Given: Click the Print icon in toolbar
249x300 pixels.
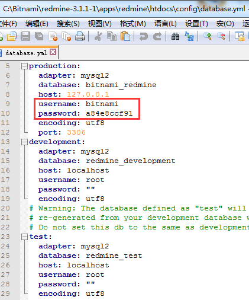Looking at the screenshot, I should pyautogui.click(x=80, y=36).
